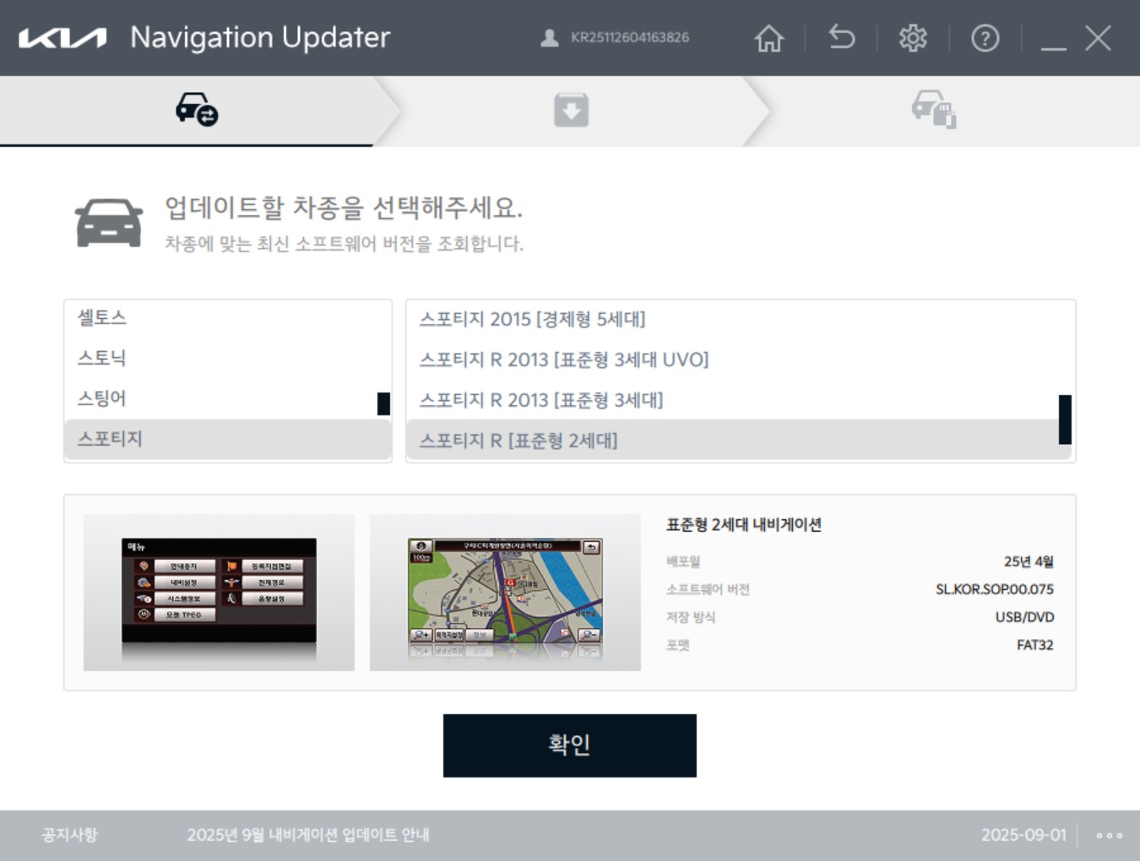
Task: Select the vehicle selection step tab
Action: (x=197, y=110)
